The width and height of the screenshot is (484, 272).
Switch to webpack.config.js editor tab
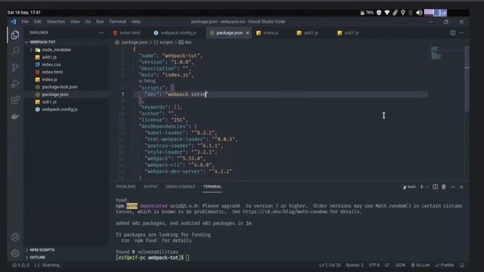[178, 32]
